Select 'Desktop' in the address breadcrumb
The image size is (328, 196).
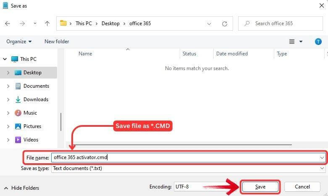pos(110,24)
